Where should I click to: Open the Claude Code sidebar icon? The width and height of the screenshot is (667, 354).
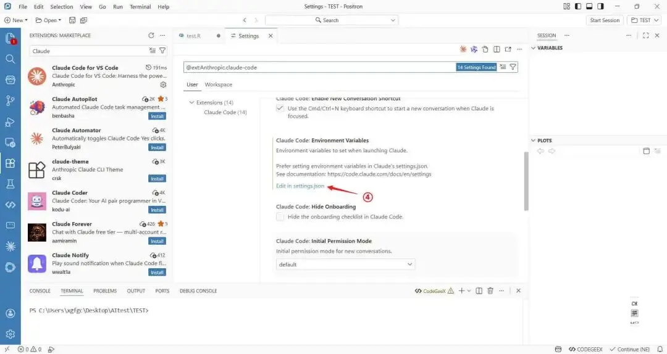tap(10, 247)
